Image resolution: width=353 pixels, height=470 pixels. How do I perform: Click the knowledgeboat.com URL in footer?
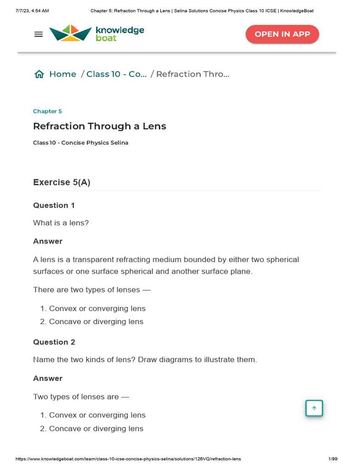[x=128, y=459]
